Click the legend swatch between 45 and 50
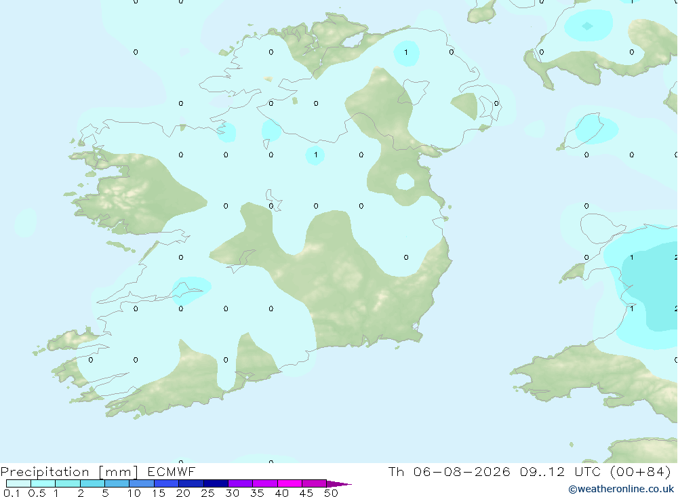678x497 pixels. point(315,483)
